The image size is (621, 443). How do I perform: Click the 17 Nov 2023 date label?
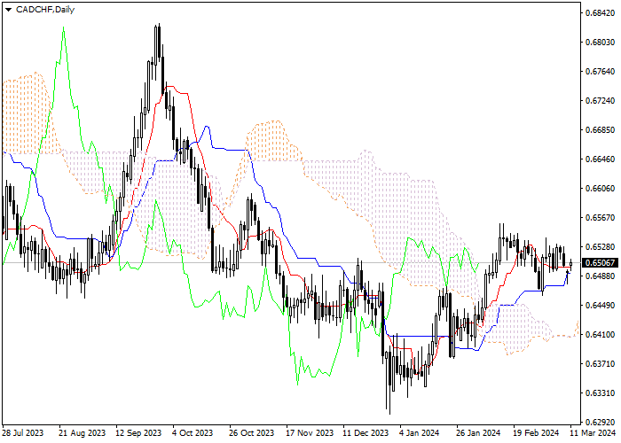310,433
